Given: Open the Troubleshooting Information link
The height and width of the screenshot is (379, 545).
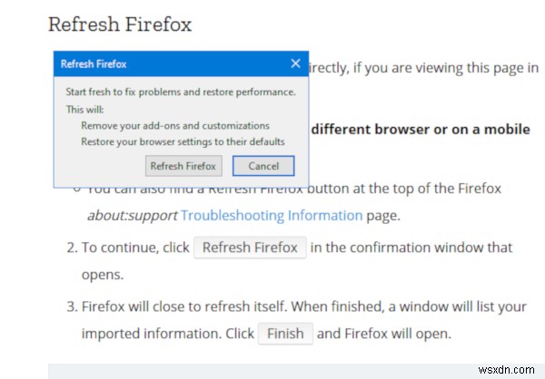Looking at the screenshot, I should (272, 216).
